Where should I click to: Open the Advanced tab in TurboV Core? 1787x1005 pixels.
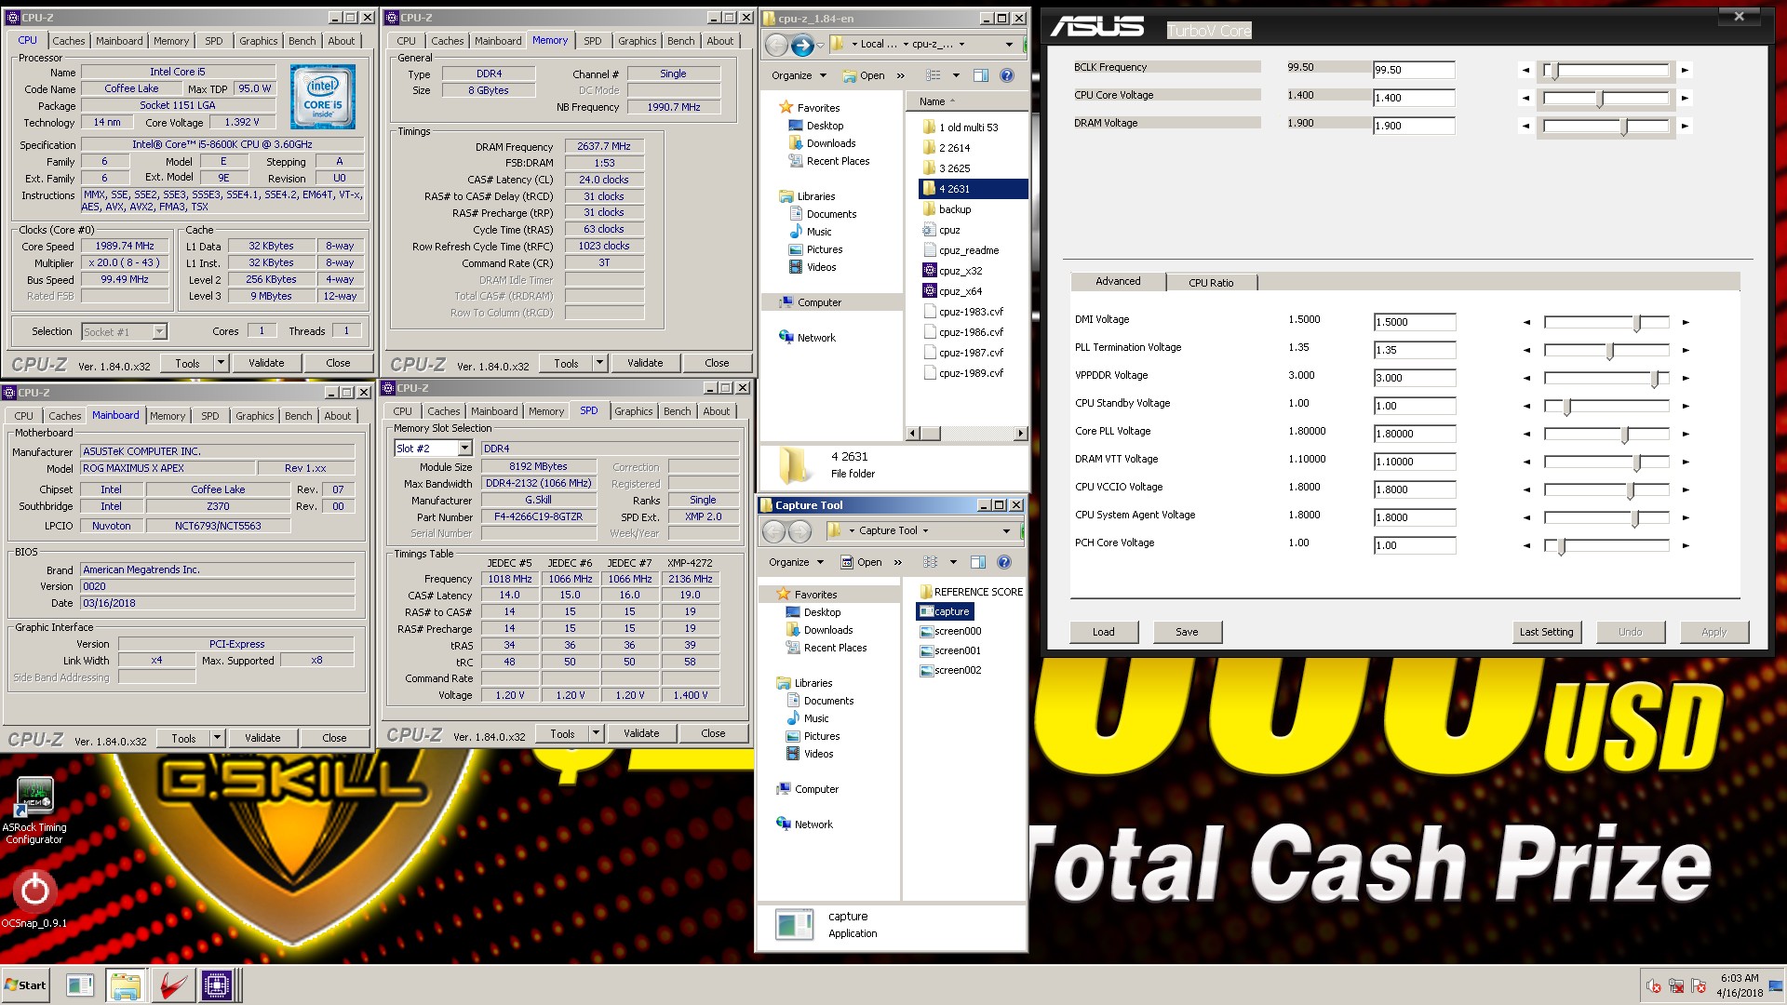(1118, 281)
